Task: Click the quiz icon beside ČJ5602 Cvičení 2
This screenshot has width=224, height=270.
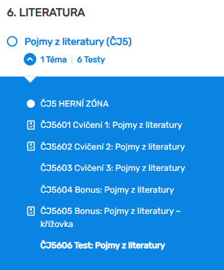Action: coord(31,147)
